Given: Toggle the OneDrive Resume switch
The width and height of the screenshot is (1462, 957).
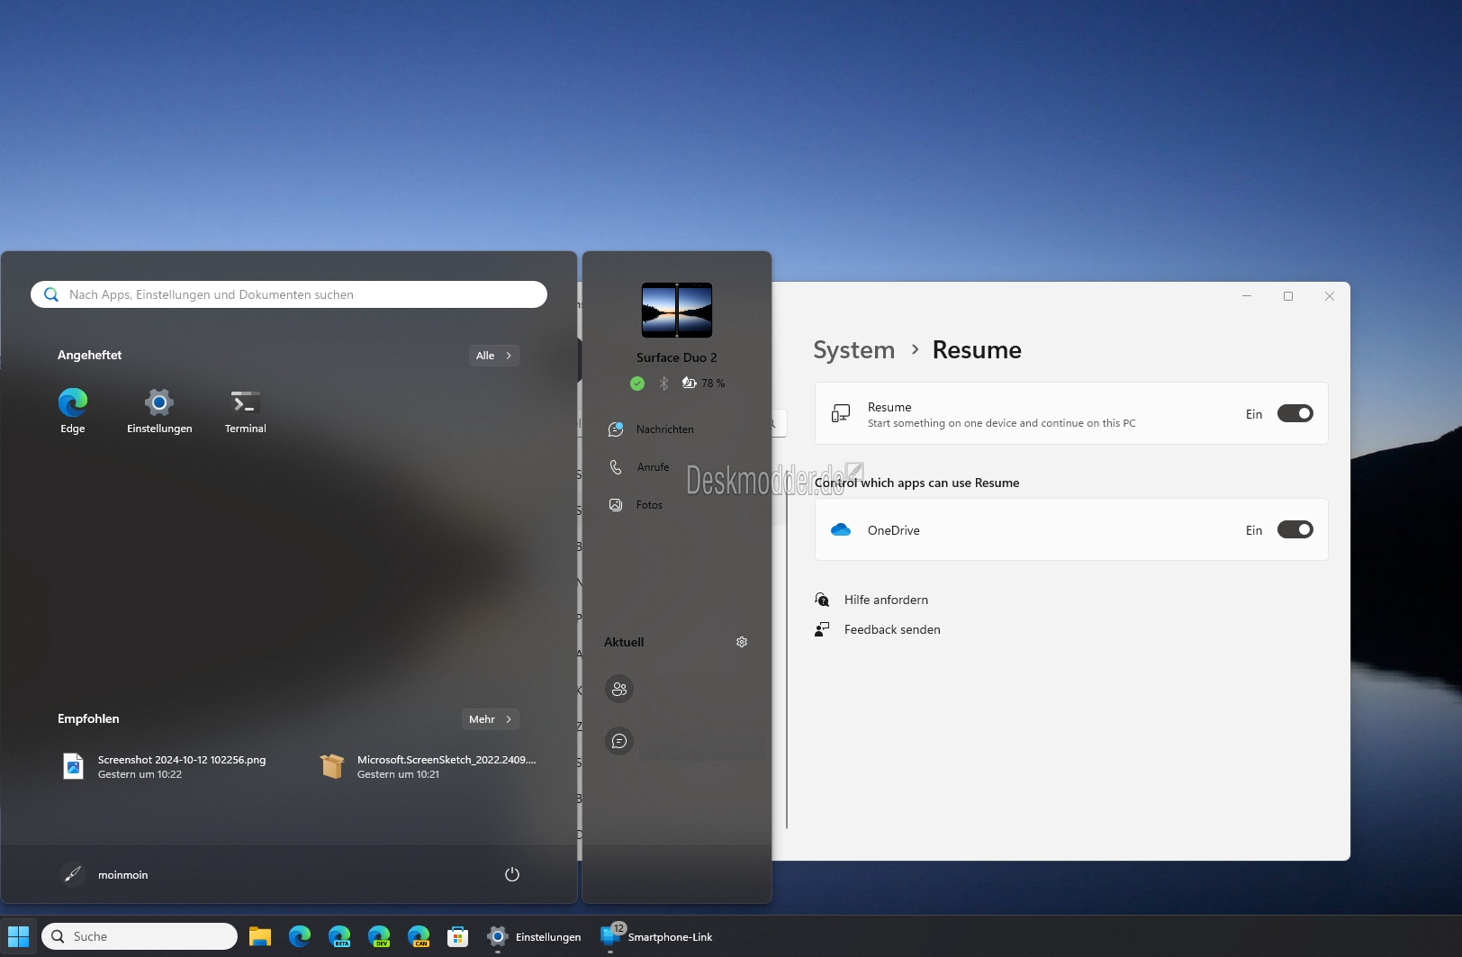Looking at the screenshot, I should tap(1295, 530).
